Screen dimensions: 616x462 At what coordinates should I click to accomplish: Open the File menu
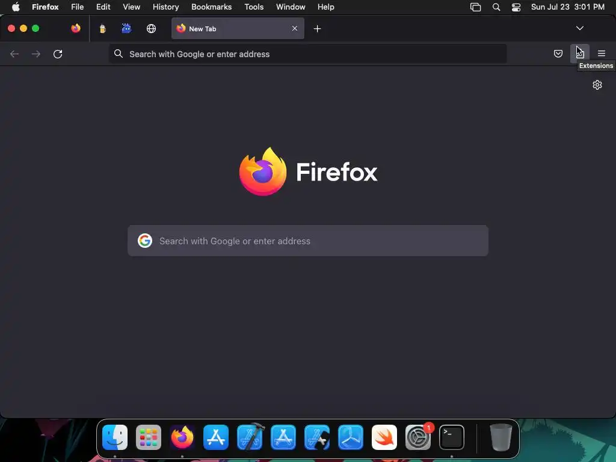pos(78,7)
